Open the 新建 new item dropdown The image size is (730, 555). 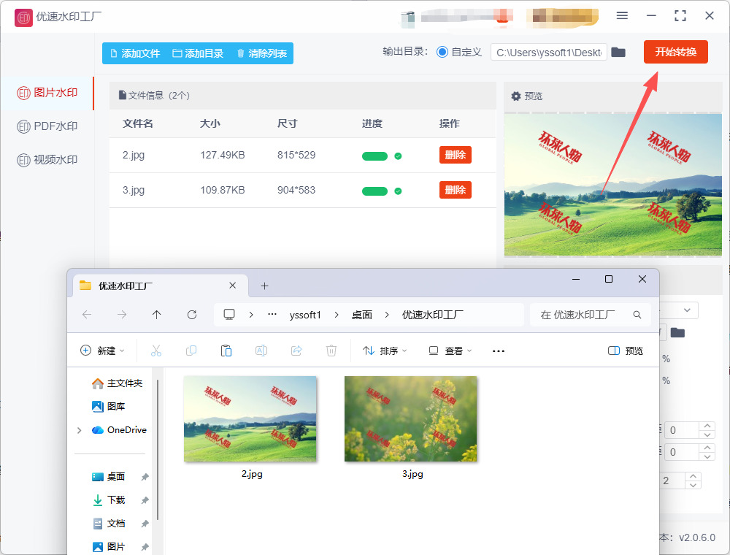(102, 351)
